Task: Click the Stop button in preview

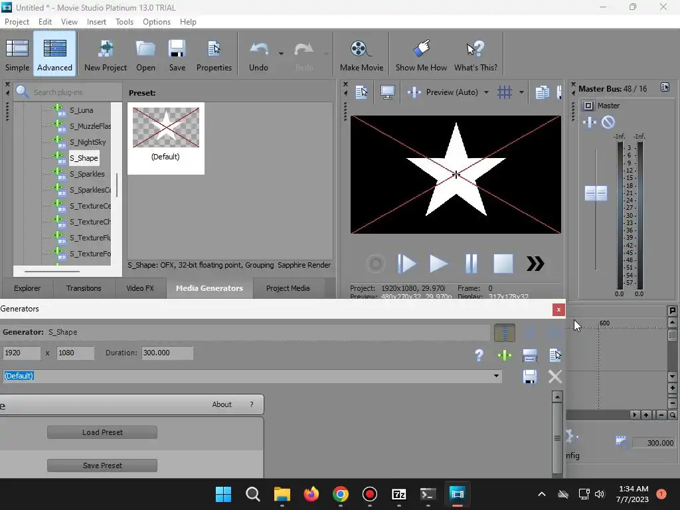Action: point(503,264)
